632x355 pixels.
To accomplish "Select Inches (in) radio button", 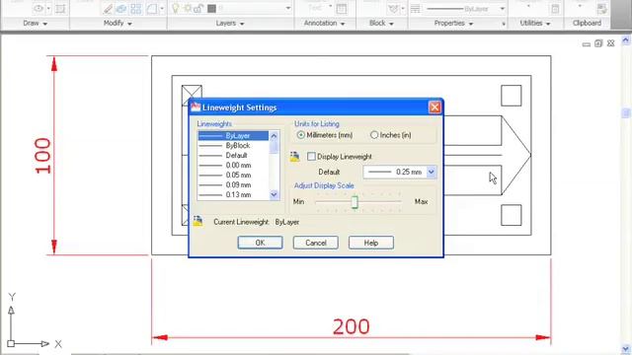I will 374,135.
